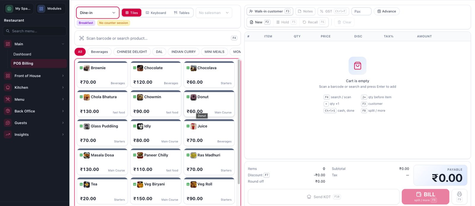
Task: Open the Modules grid icon
Action: (41, 9)
